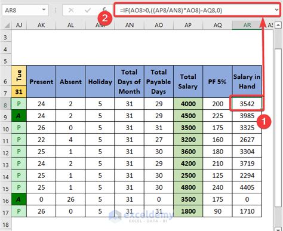Viewport: 283px width, 231px height.
Task: Select column AQ header
Action: click(217, 25)
